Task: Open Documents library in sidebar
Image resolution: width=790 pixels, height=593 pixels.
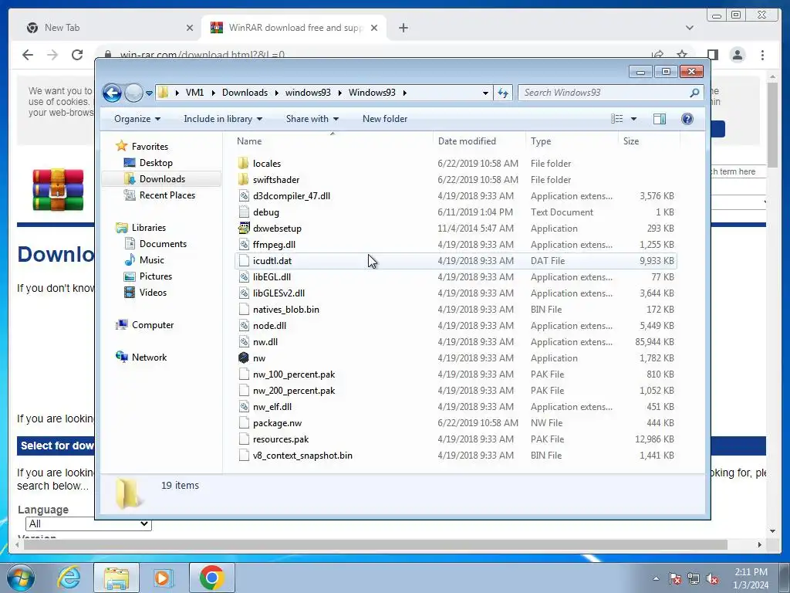Action: coord(163,244)
